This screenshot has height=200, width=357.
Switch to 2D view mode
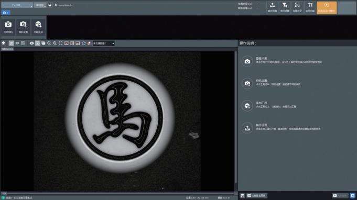click(x=11, y=43)
